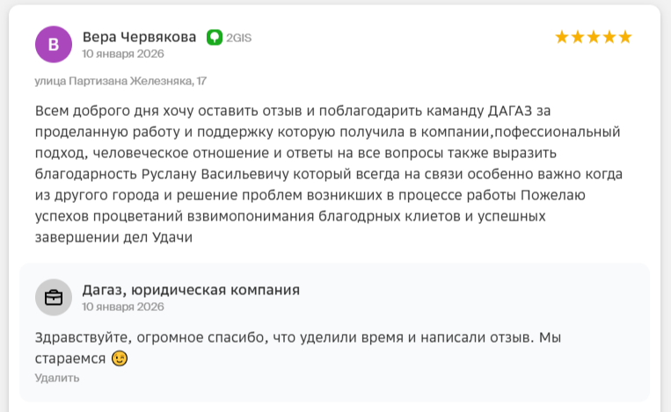Click the briefcase company avatar icon

[54, 297]
